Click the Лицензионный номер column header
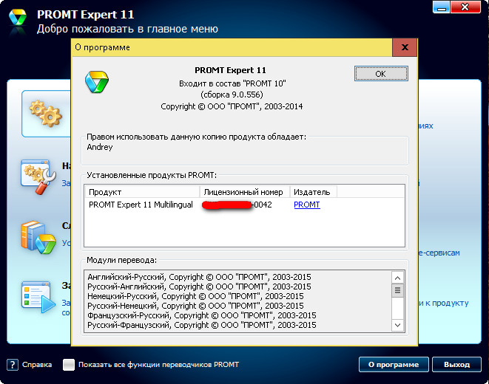489x384 pixels. [x=243, y=192]
